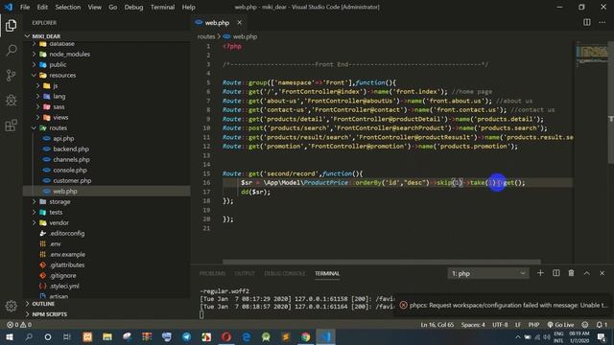This screenshot has width=614, height=345.
Task: Open the editor More Actions menu
Action: click(x=602, y=22)
